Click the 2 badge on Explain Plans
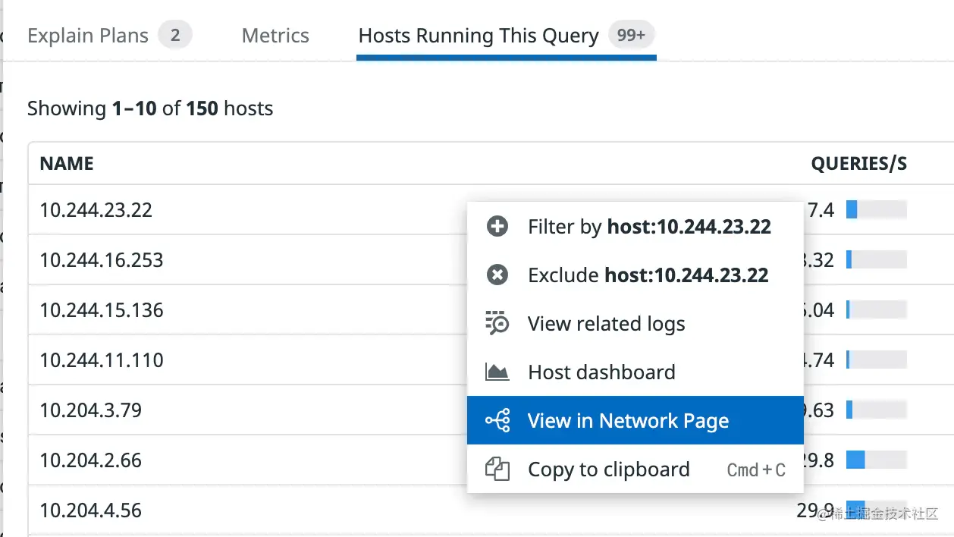Screen dimensions: 954x537 coord(175,35)
